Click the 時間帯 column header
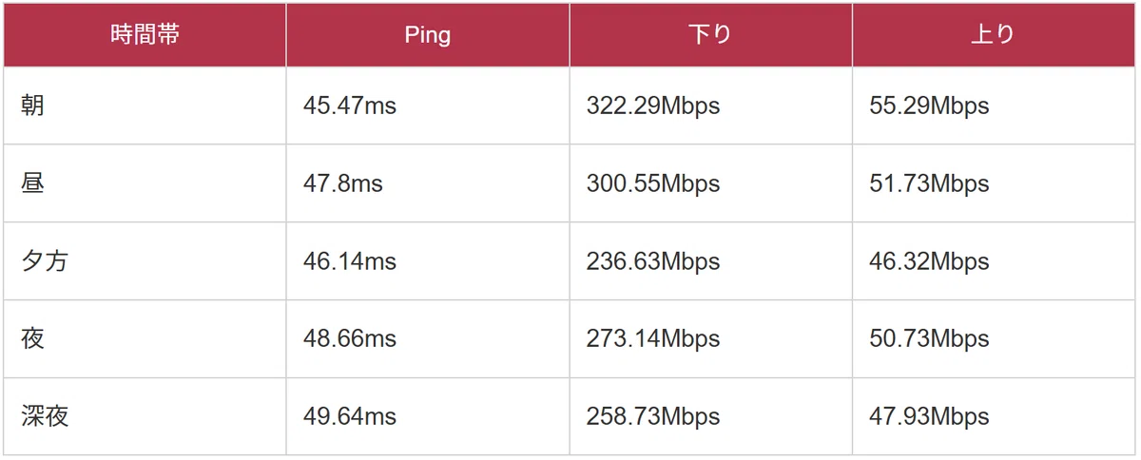Viewport: 1141px width, 460px height. tap(145, 35)
